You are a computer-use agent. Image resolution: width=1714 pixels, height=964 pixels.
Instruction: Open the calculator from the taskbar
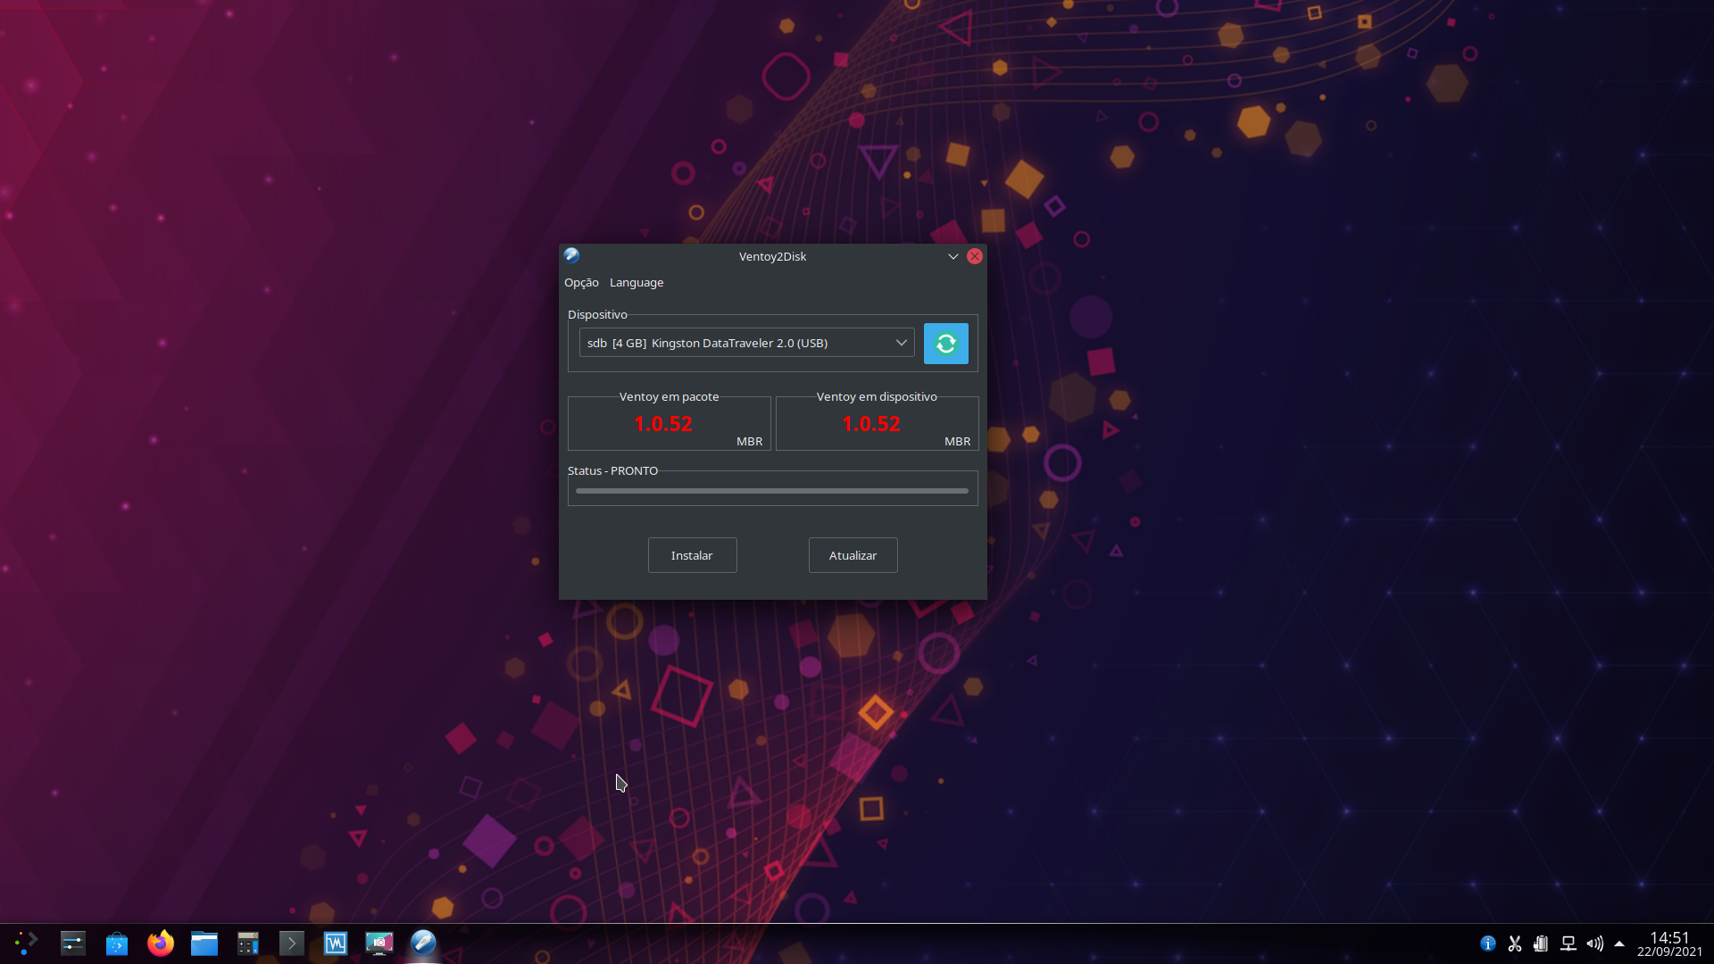[247, 943]
